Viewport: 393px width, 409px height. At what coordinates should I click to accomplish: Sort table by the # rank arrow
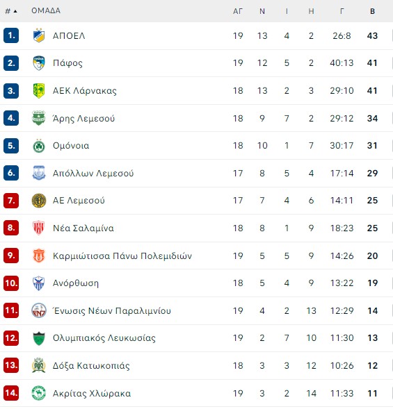(11, 11)
